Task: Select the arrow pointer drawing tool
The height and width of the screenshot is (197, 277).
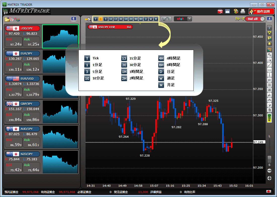Action: coord(269,55)
